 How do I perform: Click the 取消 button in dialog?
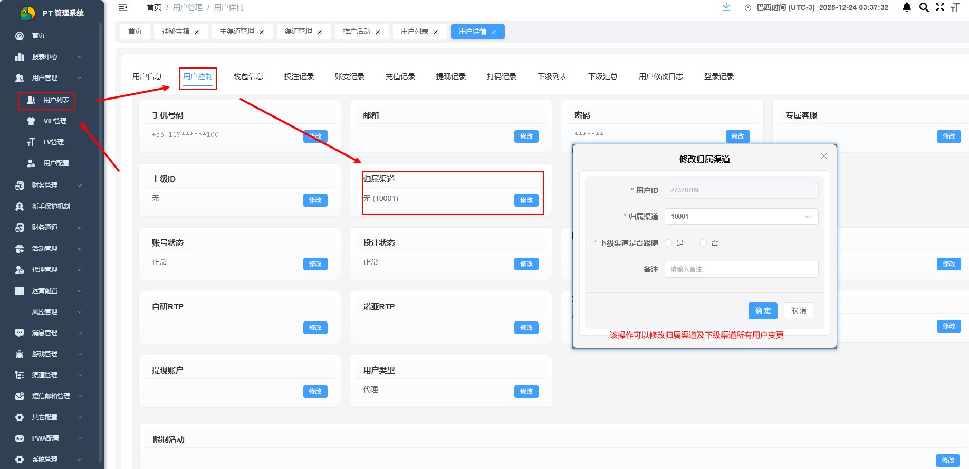coord(799,311)
